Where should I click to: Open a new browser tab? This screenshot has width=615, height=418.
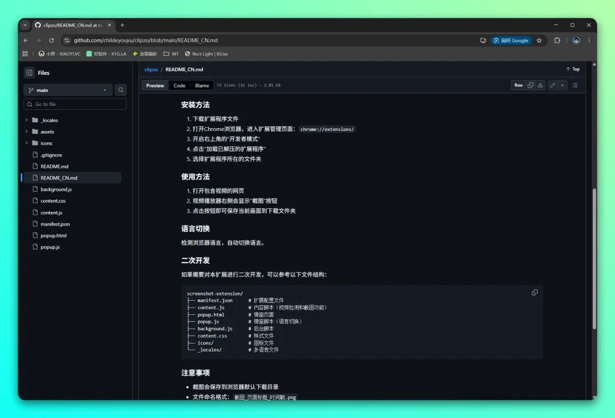point(122,25)
